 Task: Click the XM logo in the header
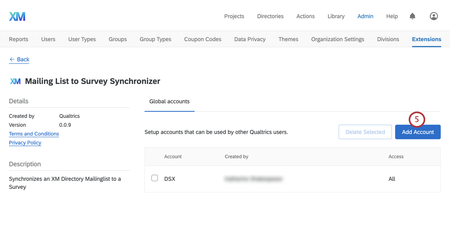[17, 16]
